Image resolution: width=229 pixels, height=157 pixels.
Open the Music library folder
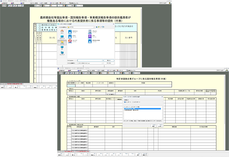tap(70, 41)
